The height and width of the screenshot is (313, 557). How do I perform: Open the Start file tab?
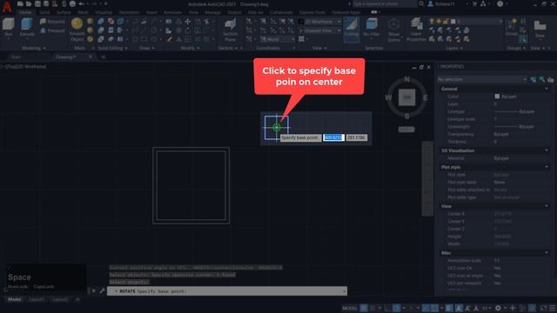(16, 57)
